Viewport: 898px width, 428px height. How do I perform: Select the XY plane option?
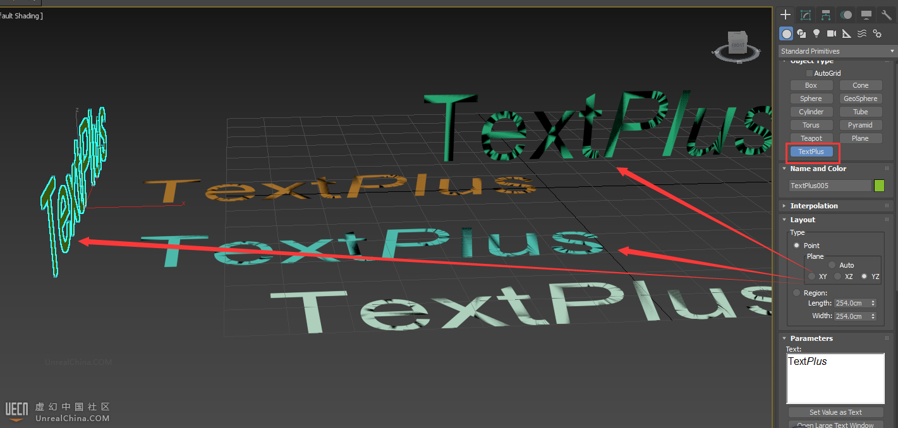811,276
